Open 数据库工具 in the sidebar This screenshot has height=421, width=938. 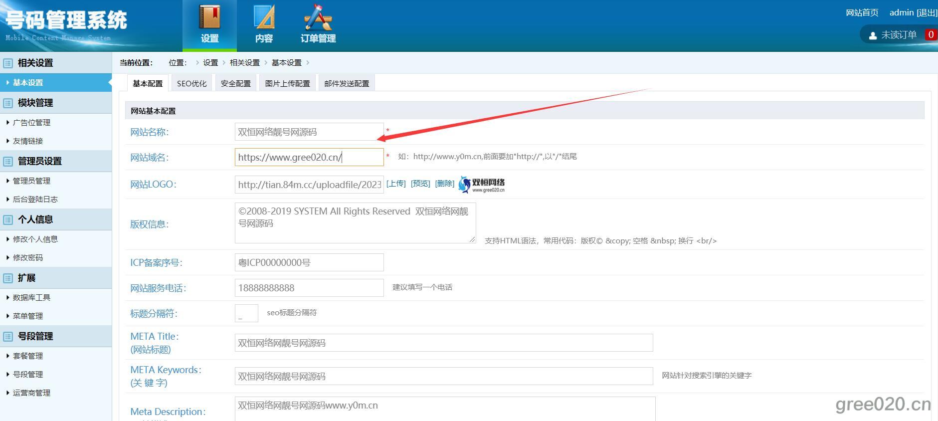click(31, 297)
